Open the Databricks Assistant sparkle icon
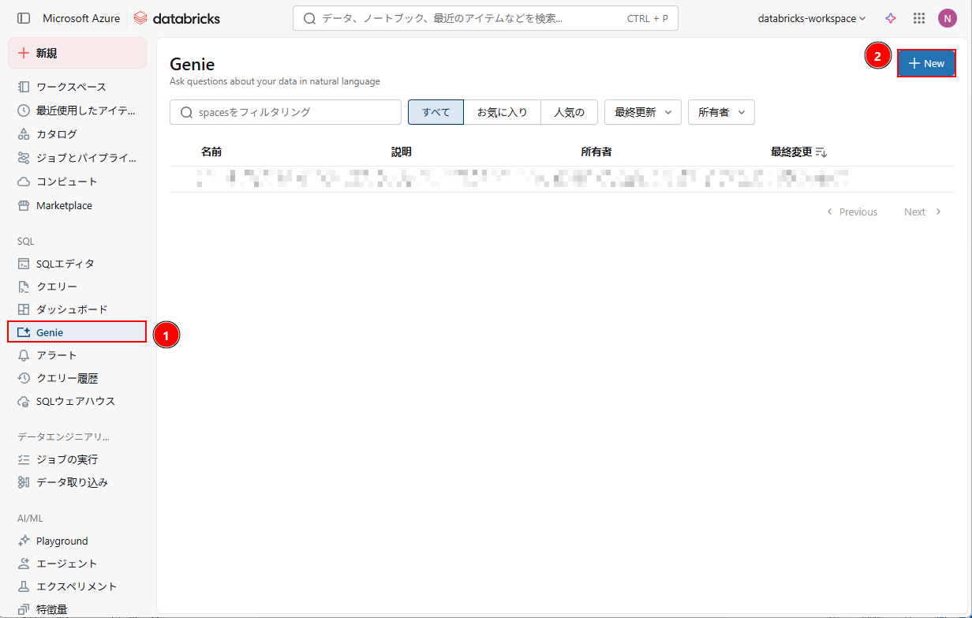Viewport: 972px width, 618px height. click(x=891, y=18)
